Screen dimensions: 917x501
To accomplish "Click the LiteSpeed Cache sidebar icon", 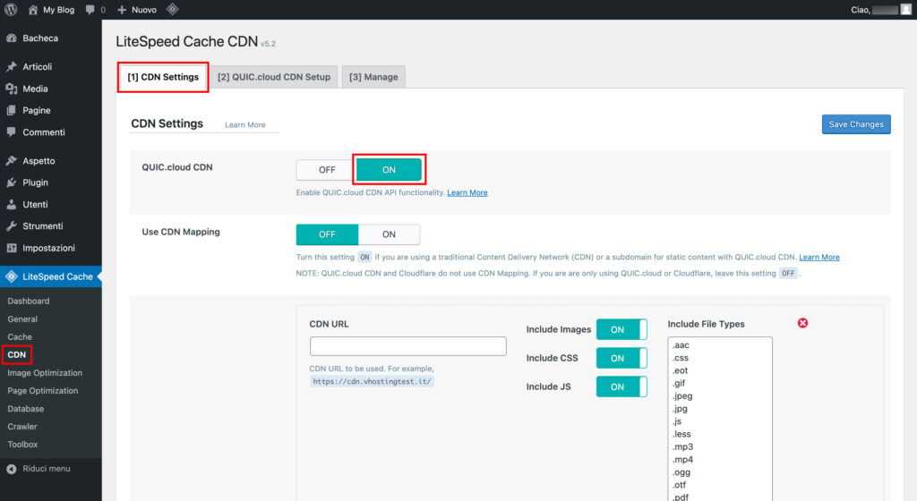I will pos(11,276).
